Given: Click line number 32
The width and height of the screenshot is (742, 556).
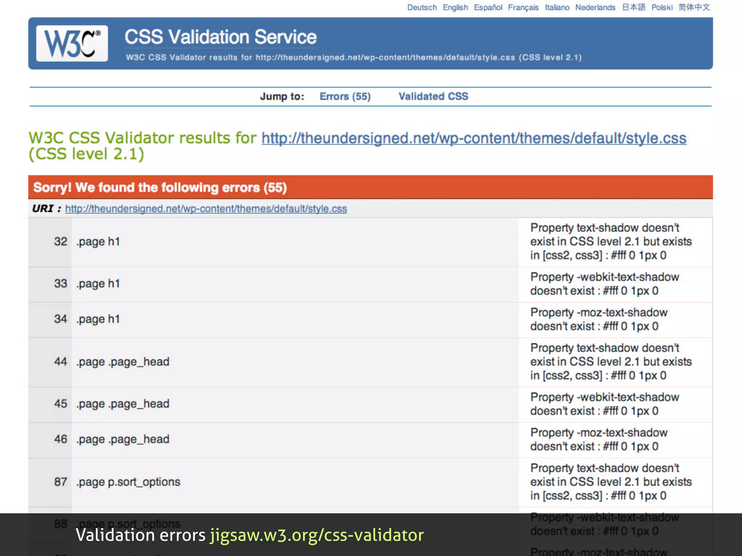Looking at the screenshot, I should pos(61,241).
